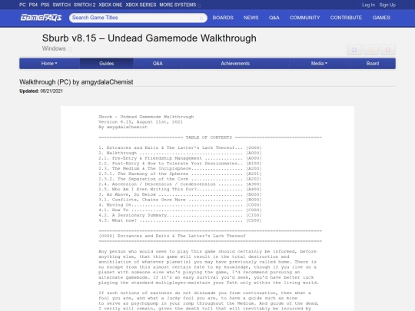The height and width of the screenshot is (311, 415).
Task: Click contents entry 2.3.1. The Harmony of the Spheres
Action: click(180, 174)
